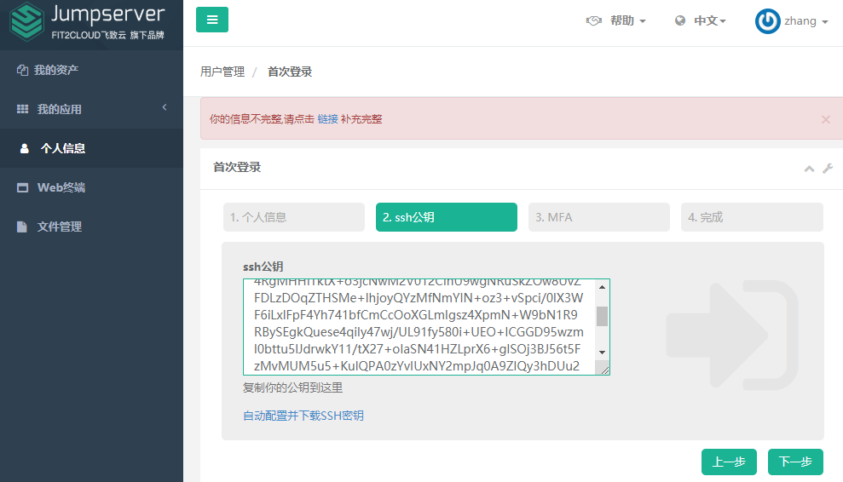Click 自动配置并下载SSH密钥 link
The width and height of the screenshot is (843, 482).
pyautogui.click(x=303, y=416)
